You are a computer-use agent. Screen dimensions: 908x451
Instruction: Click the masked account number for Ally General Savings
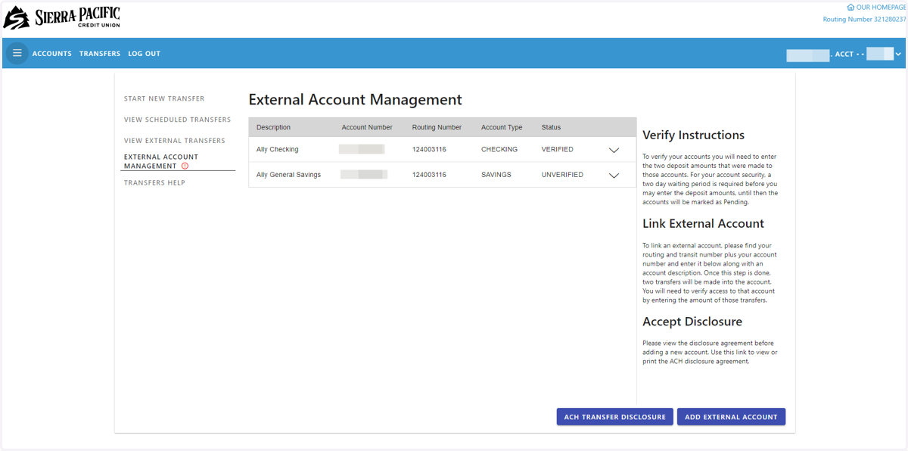pos(364,175)
